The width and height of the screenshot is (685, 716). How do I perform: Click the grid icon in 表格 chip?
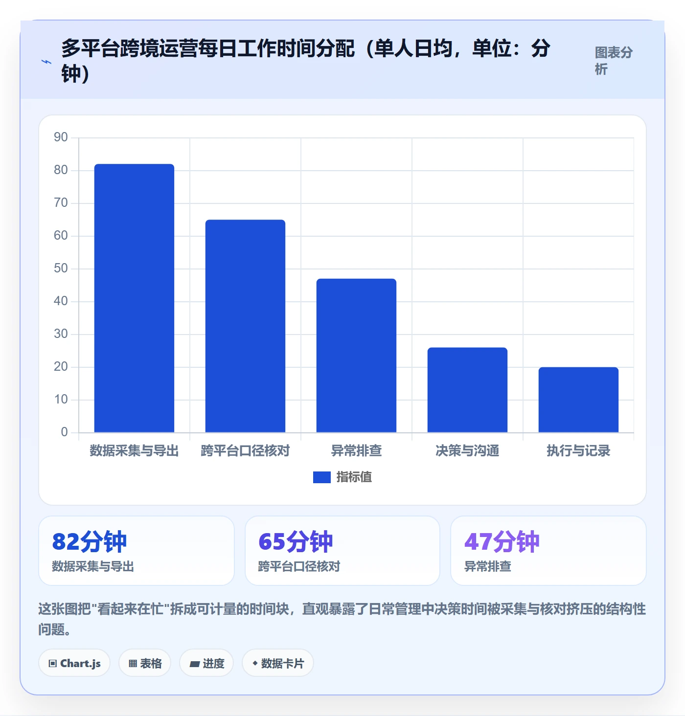click(133, 664)
